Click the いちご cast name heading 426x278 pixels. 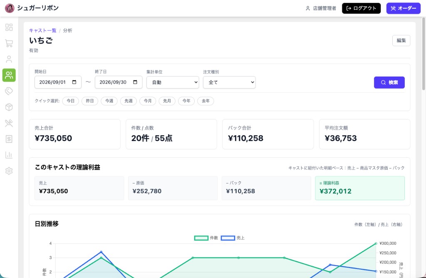coord(41,40)
